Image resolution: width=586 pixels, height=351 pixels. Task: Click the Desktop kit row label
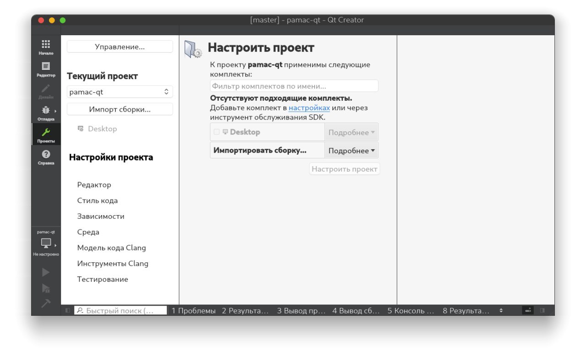(x=245, y=132)
